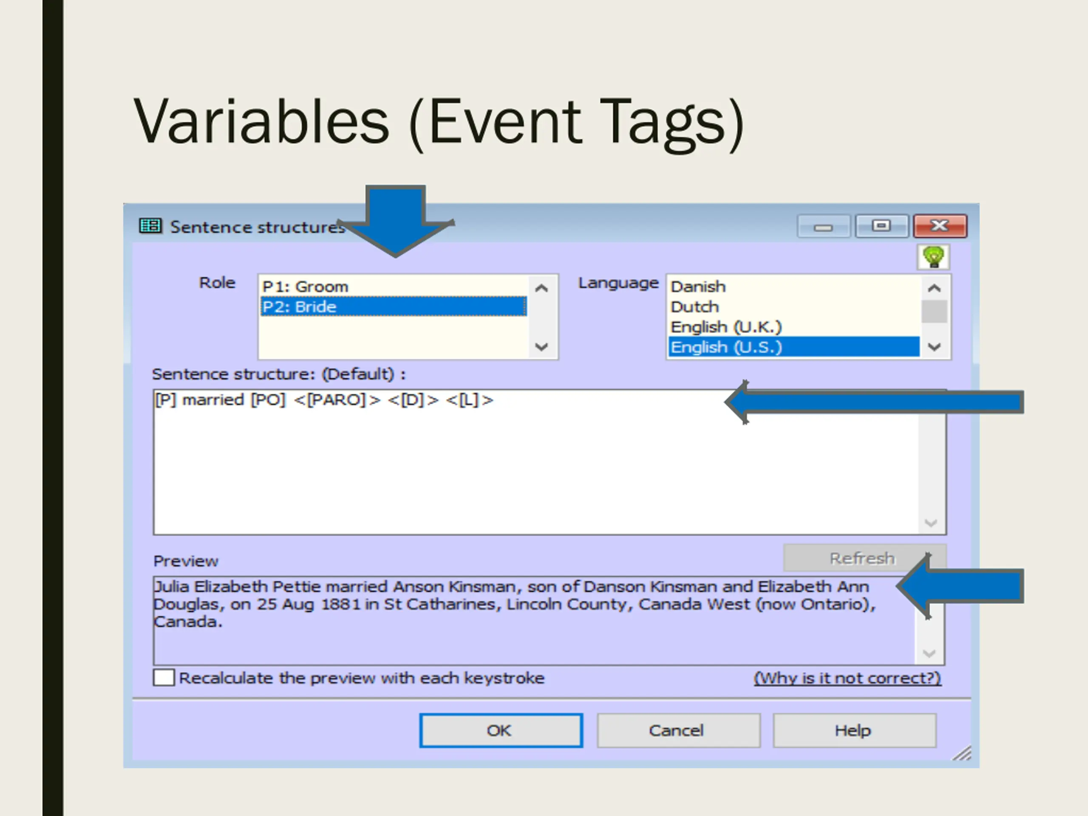Select the P2: Bride role
The height and width of the screenshot is (816, 1088).
pos(393,306)
